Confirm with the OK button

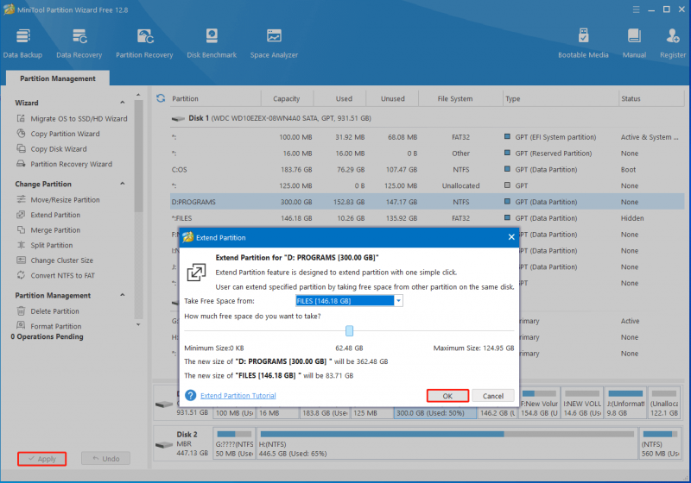447,396
